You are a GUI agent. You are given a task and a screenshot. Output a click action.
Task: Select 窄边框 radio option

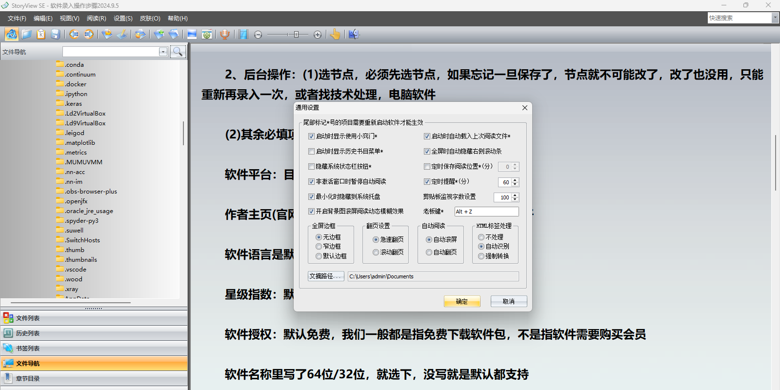[x=319, y=246]
